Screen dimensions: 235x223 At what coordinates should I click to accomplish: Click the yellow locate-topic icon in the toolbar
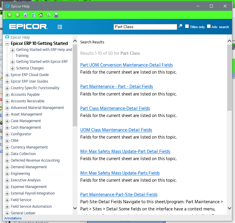(x=48, y=15)
